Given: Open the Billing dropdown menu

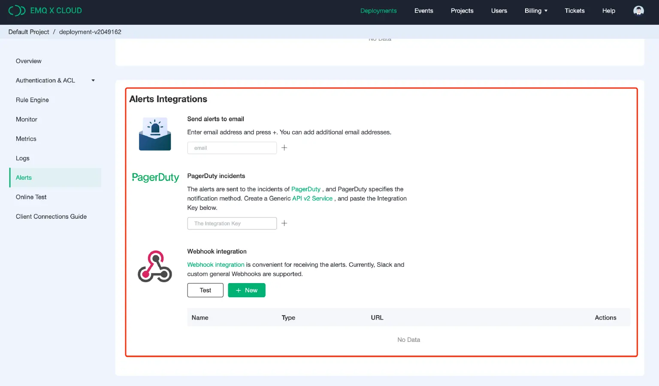Looking at the screenshot, I should tap(536, 11).
